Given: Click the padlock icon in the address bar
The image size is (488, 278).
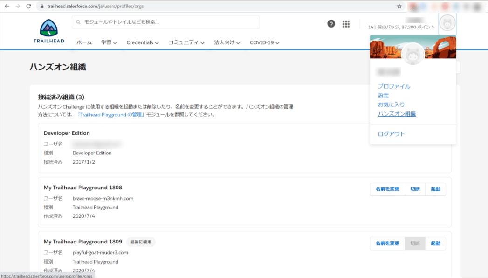Looking at the screenshot, I should tap(41, 7).
